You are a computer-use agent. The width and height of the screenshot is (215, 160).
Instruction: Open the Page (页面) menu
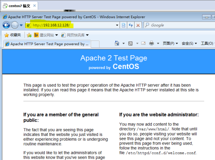pos(170,43)
